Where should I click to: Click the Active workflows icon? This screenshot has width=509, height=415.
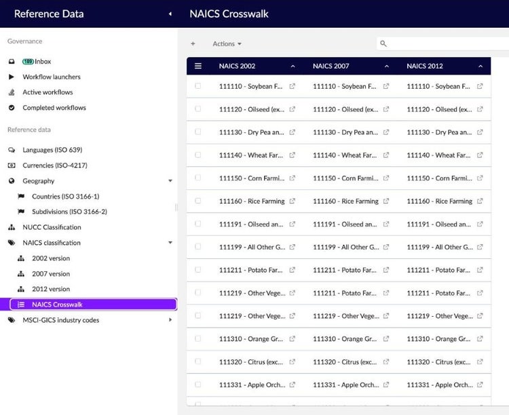12,92
